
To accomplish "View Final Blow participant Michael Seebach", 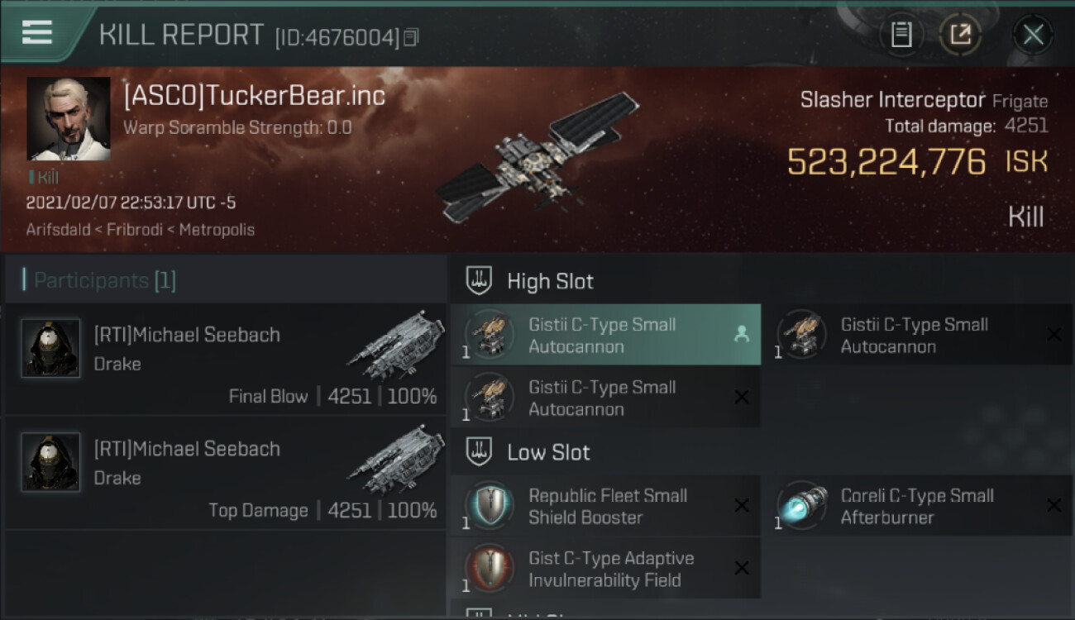I will 225,360.
